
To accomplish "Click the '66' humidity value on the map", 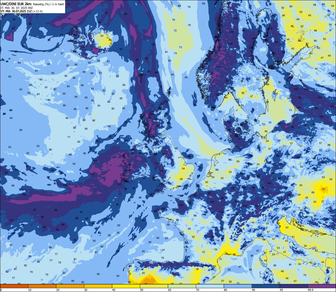I will point(313,192).
